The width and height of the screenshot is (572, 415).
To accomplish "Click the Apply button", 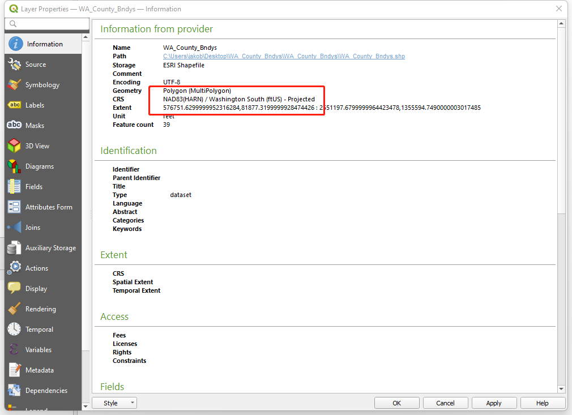I will 493,403.
